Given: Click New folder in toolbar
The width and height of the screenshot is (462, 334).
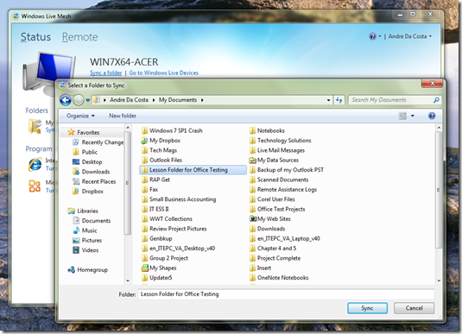Looking at the screenshot, I should (123, 116).
